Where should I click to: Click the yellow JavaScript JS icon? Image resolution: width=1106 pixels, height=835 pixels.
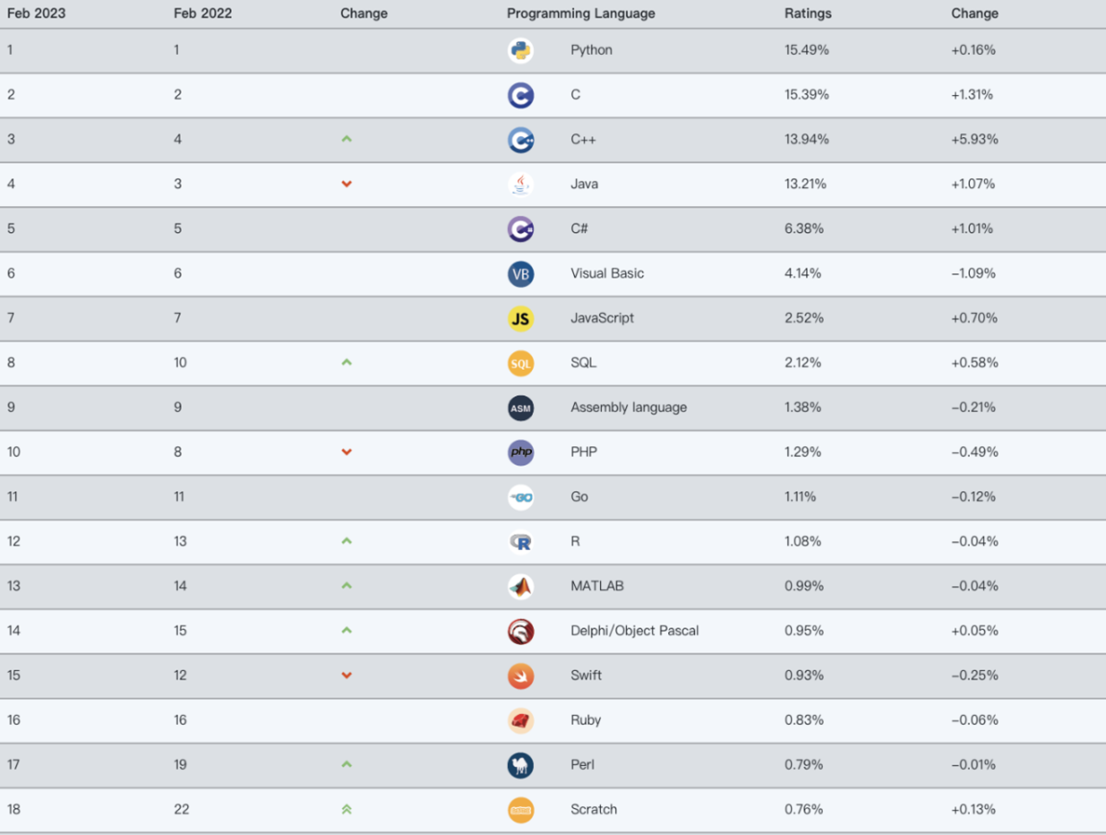(520, 319)
